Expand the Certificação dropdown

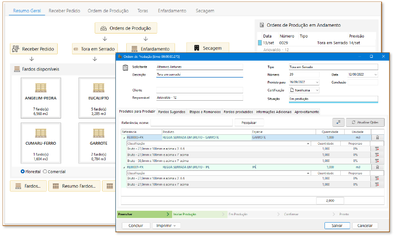[x=316, y=90]
